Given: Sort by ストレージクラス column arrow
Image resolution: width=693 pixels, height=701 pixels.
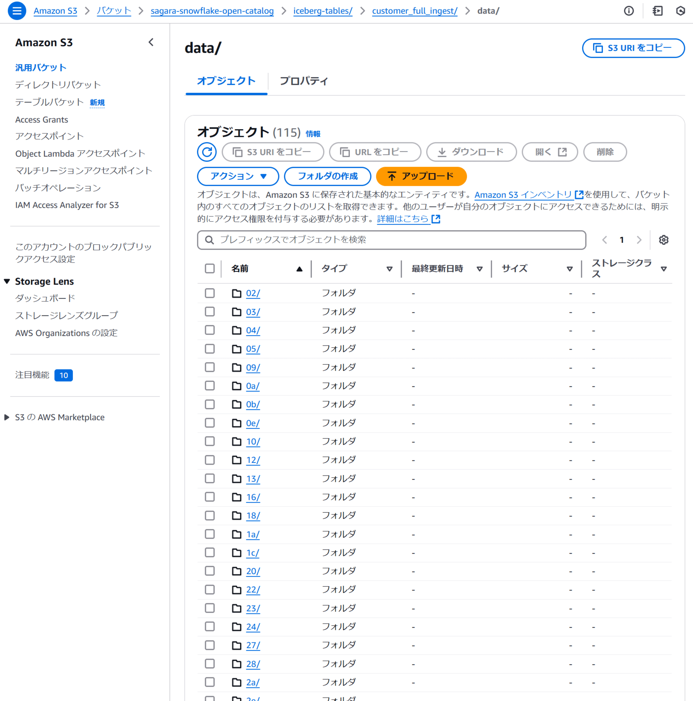Looking at the screenshot, I should pyautogui.click(x=664, y=269).
